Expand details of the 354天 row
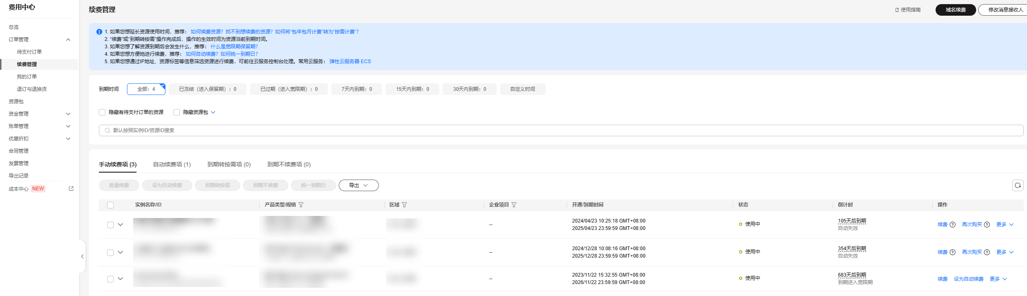Viewport: 1027px width, 296px height. coord(120,252)
